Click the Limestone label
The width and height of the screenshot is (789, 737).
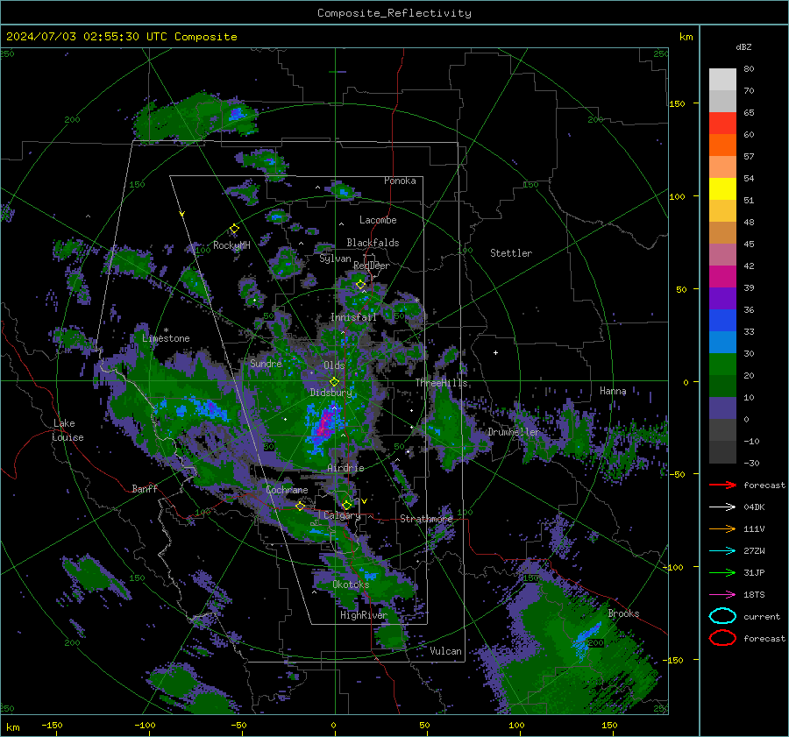point(166,338)
